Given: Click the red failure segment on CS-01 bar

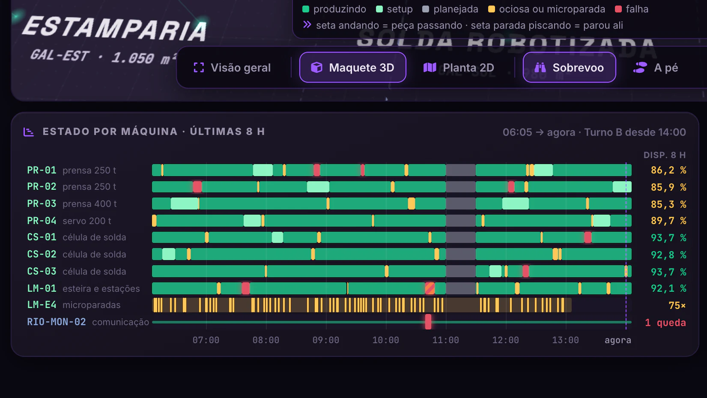Looking at the screenshot, I should point(588,237).
